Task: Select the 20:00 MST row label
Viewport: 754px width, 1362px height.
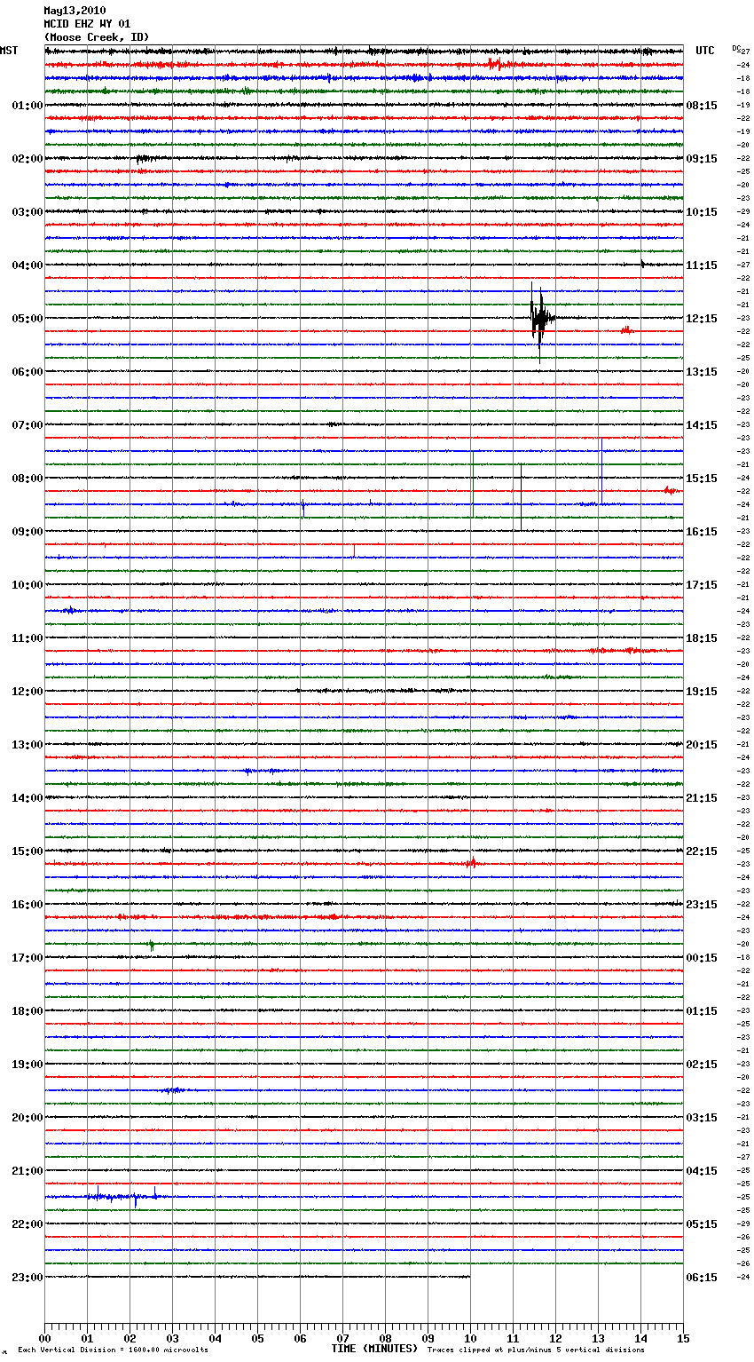Action: point(27,1118)
